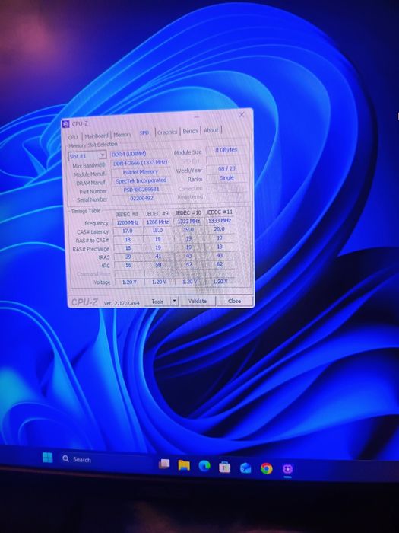Image resolution: width=399 pixels, height=533 pixels.
Task: Click the purple CPU-Z taskbar icon
Action: point(287,469)
